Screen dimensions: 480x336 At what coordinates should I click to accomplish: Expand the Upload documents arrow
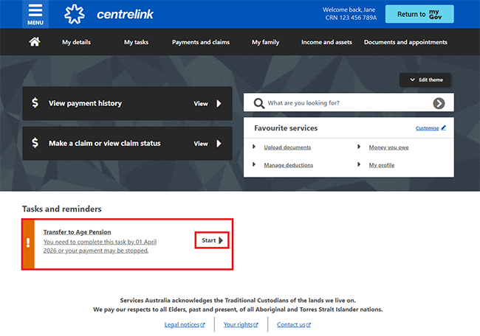tap(254, 147)
